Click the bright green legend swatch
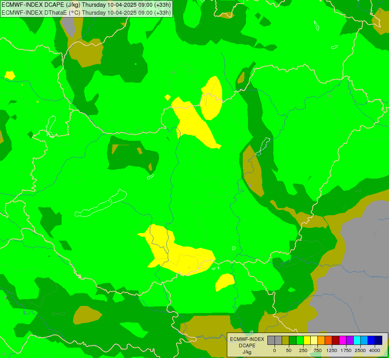 pyautogui.click(x=300, y=340)
